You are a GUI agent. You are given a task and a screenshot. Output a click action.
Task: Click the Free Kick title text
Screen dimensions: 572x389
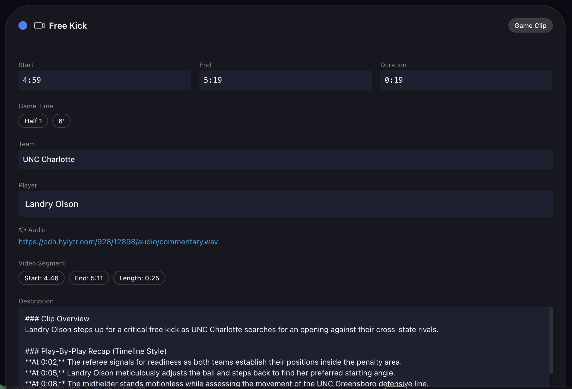coord(68,26)
